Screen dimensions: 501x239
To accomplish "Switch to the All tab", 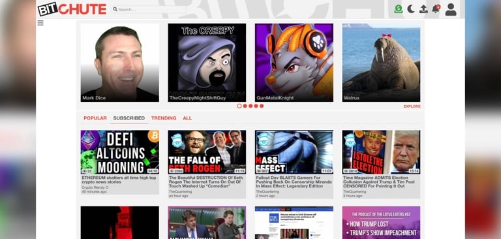I will click(187, 118).
